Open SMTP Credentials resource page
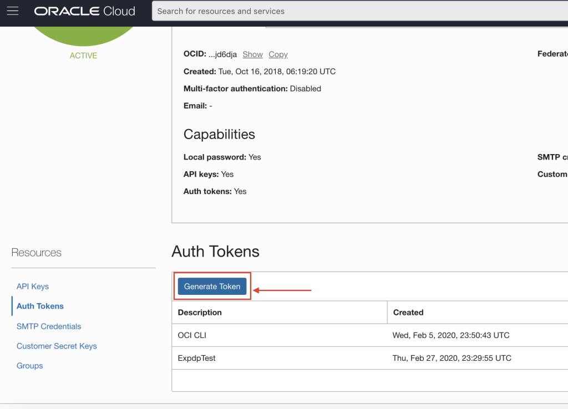This screenshot has width=568, height=409. (x=48, y=326)
